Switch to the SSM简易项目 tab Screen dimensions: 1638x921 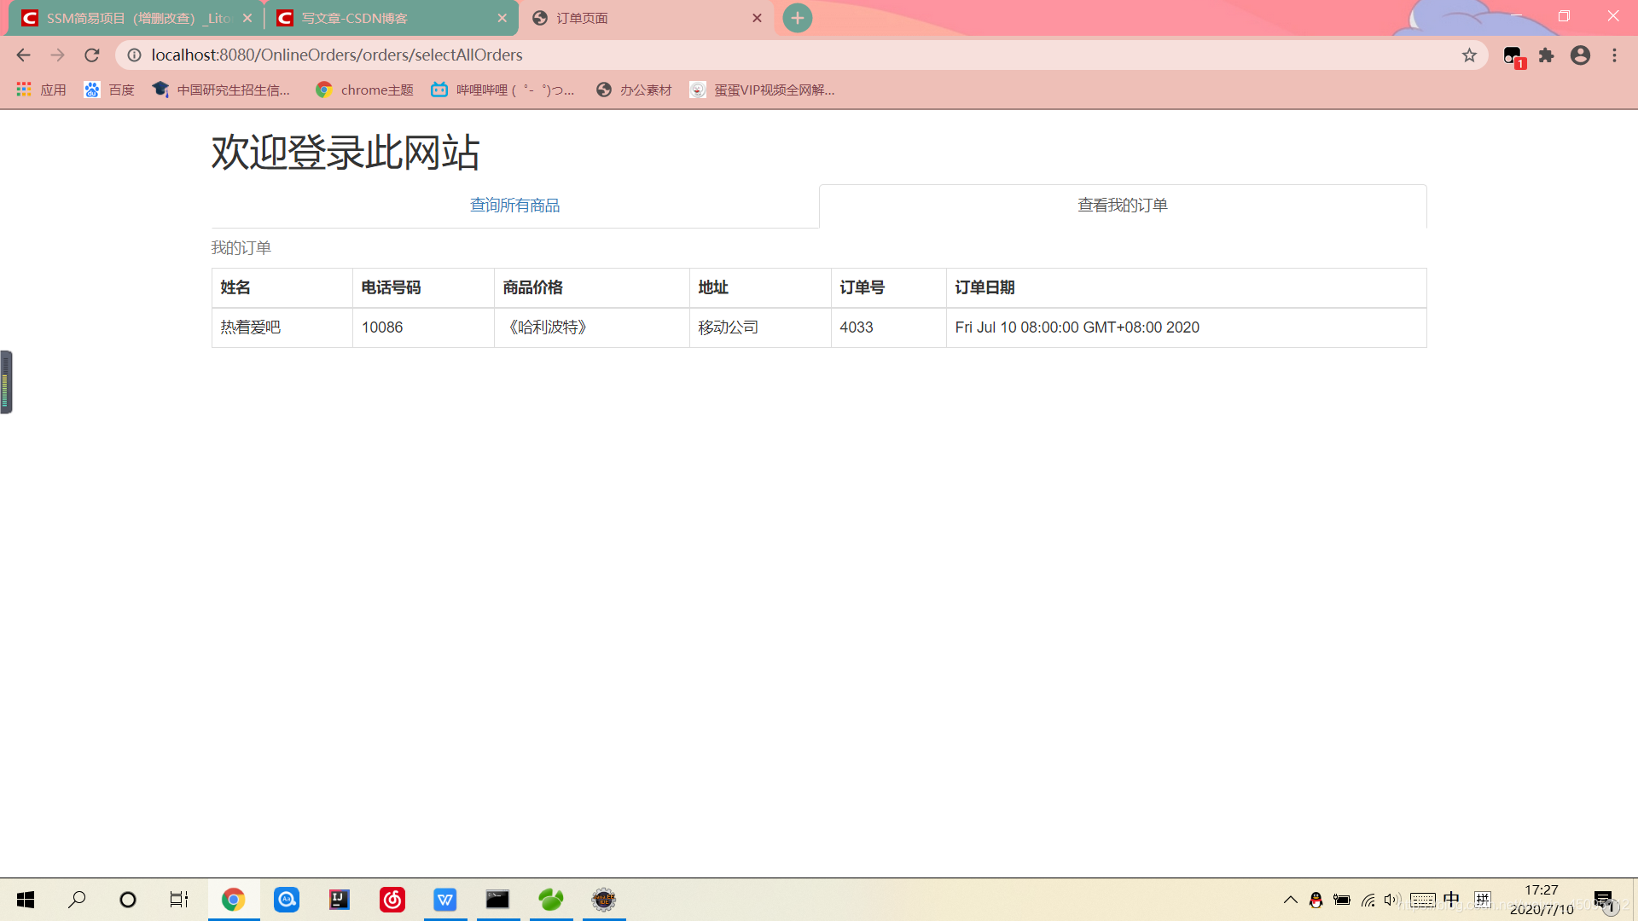tap(136, 18)
